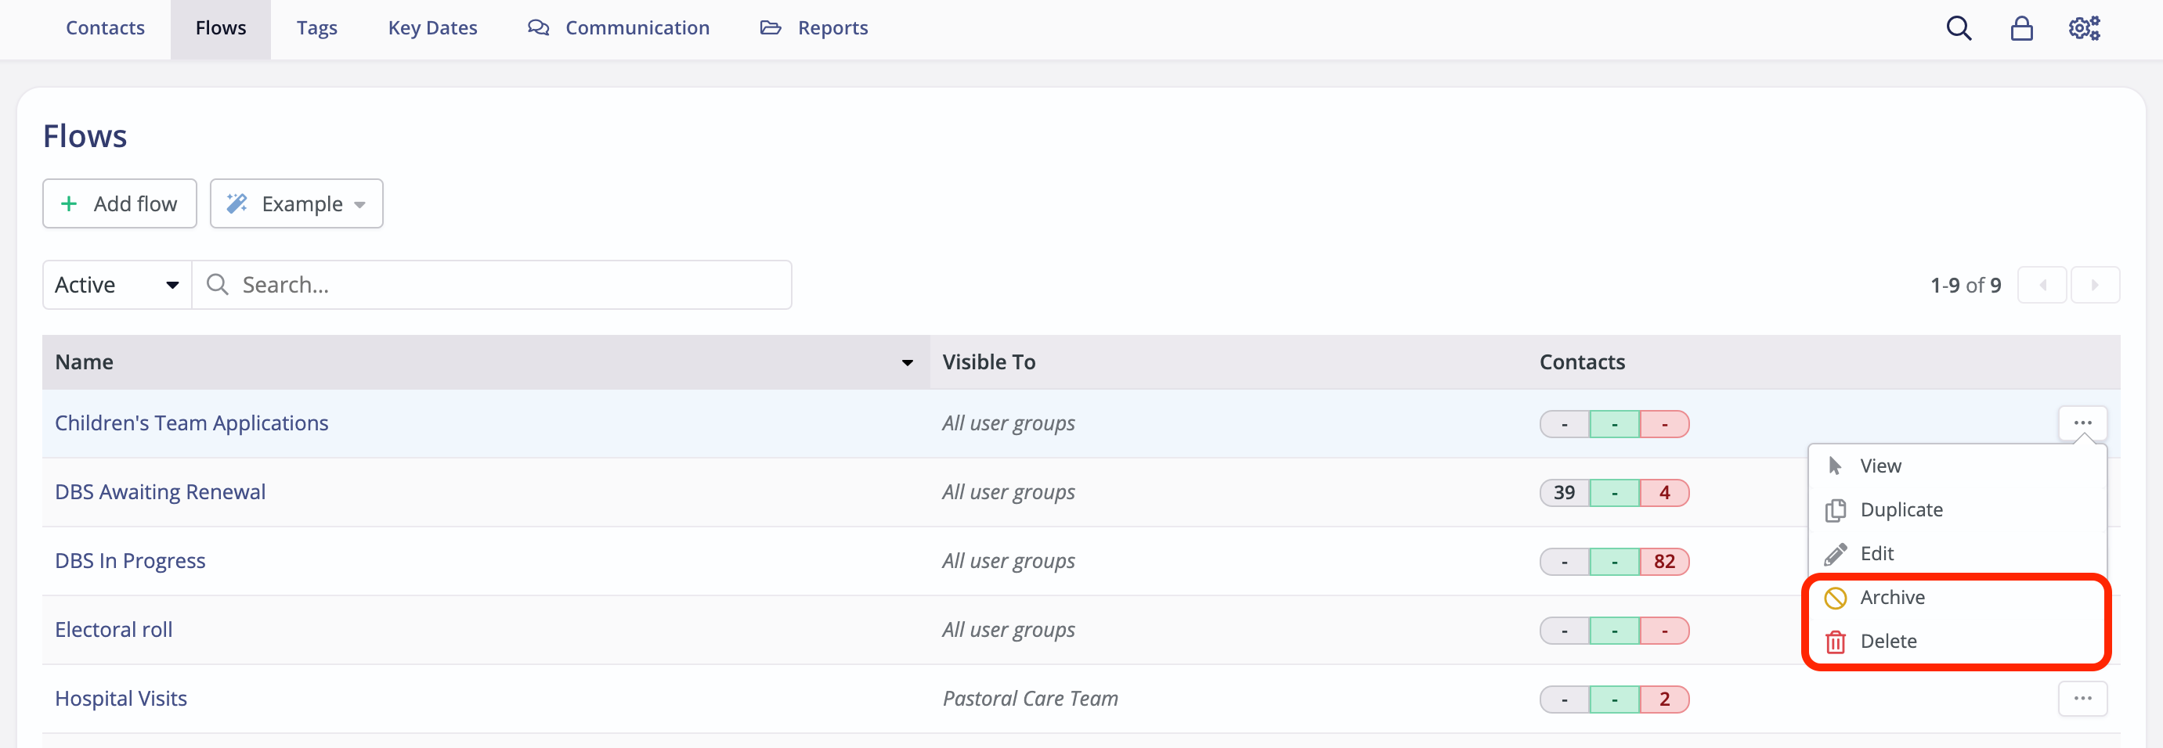Click the Duplicate copy icon
Viewport: 2163px width, 748px height.
coord(1836,509)
